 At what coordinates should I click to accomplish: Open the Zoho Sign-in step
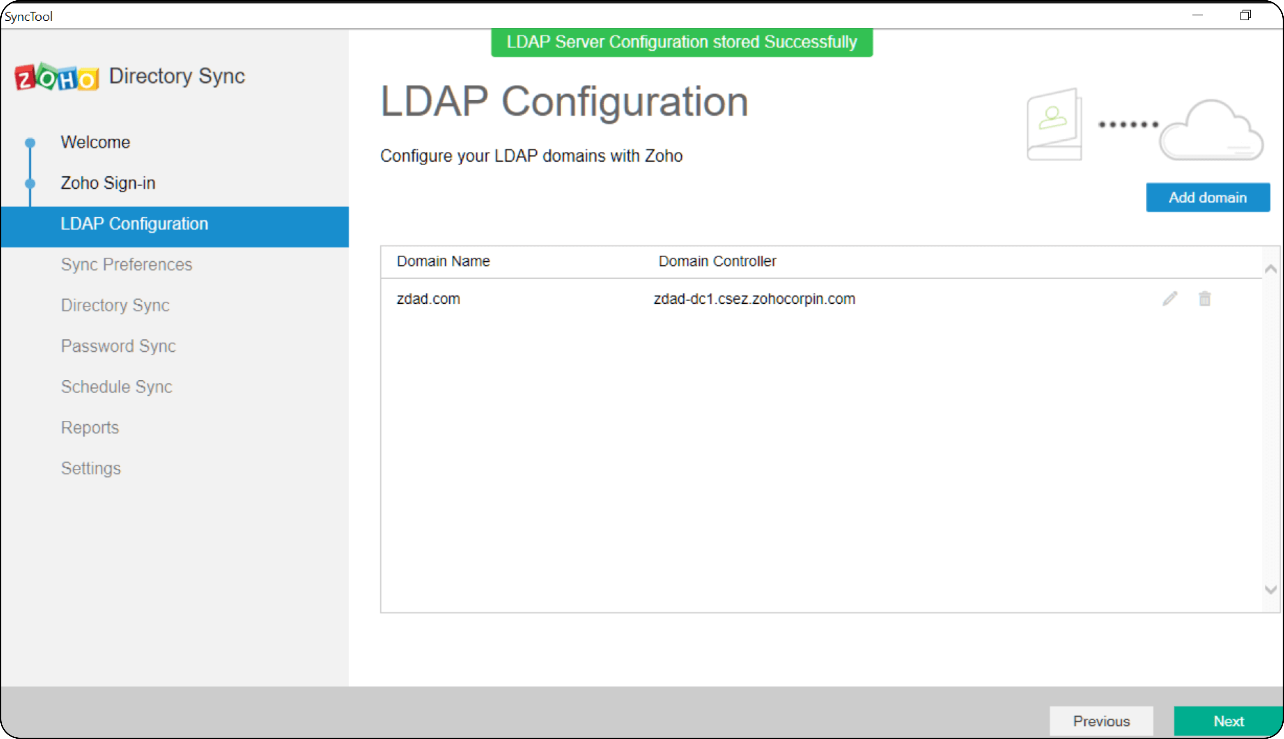click(108, 183)
